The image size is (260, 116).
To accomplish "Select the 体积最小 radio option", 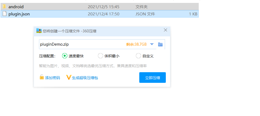I will tap(100, 56).
